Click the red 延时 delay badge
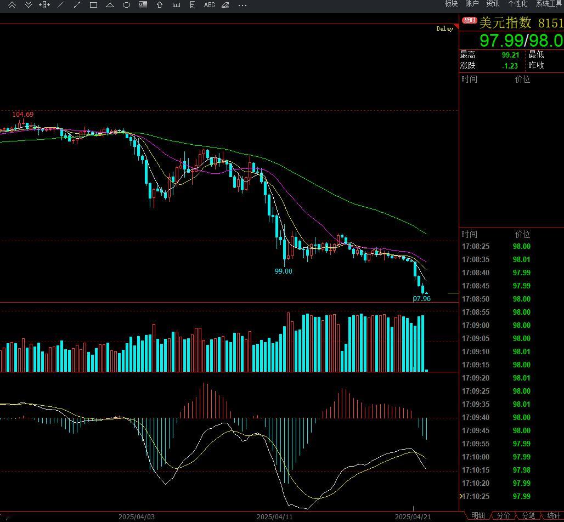 tap(470, 20)
